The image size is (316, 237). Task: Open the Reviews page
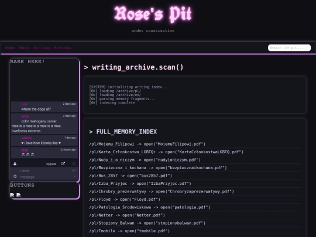click(63, 48)
